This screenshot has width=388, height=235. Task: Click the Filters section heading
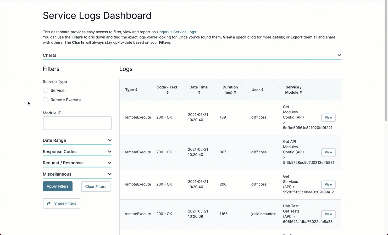point(51,69)
